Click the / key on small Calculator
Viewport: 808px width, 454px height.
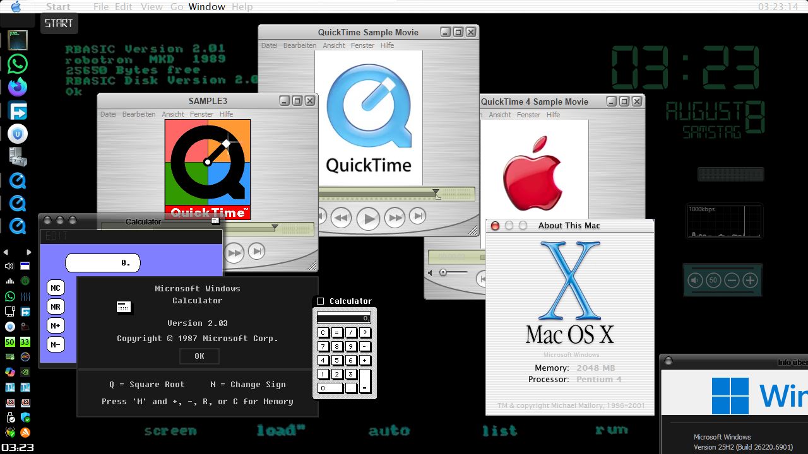(x=351, y=332)
